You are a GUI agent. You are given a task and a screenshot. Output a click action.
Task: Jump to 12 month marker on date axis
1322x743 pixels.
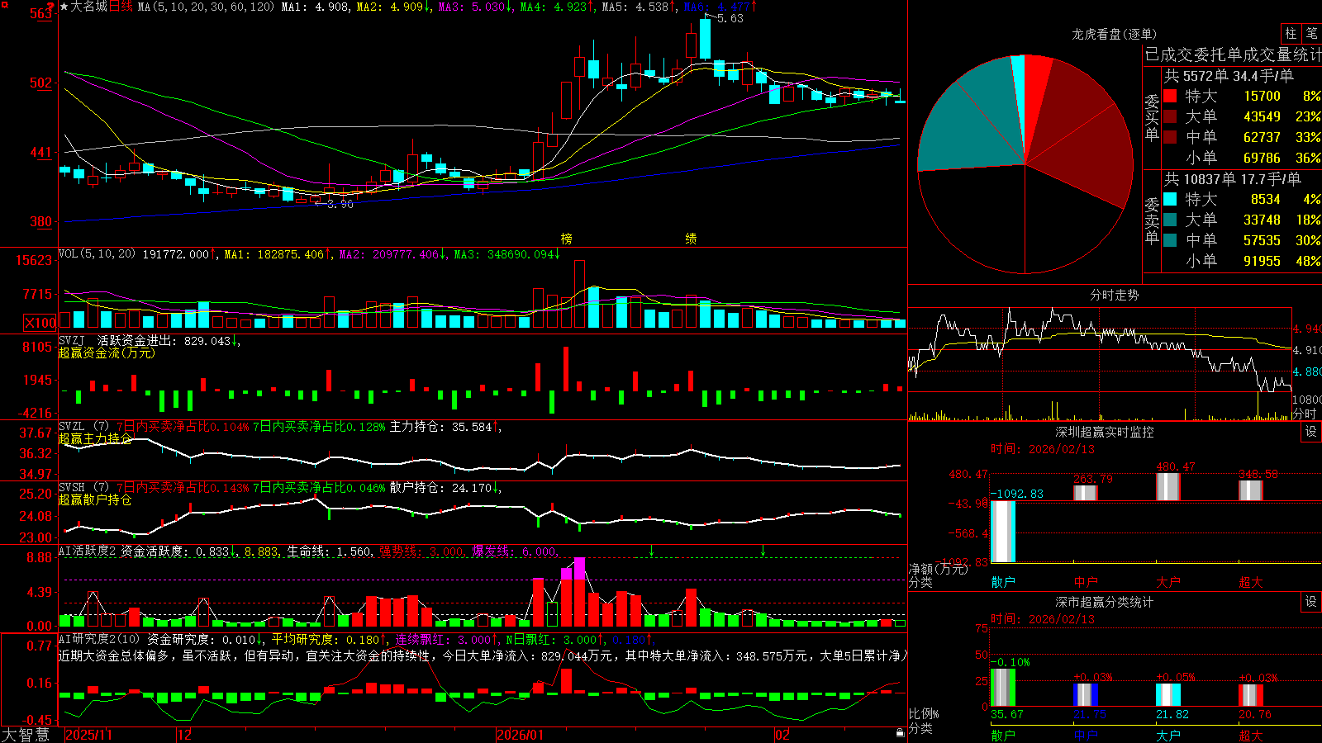point(184,735)
